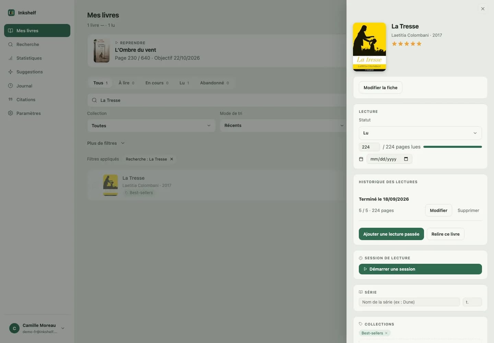Click Ajouter une lecture passée
The height and width of the screenshot is (343, 494).
click(x=391, y=234)
